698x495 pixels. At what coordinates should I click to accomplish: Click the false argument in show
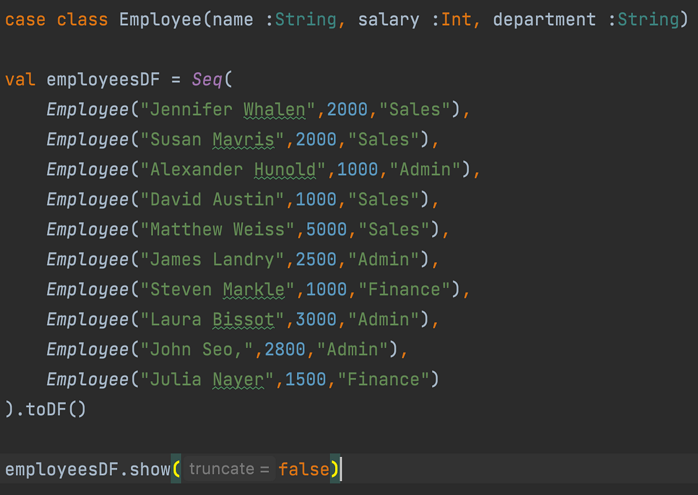point(302,469)
